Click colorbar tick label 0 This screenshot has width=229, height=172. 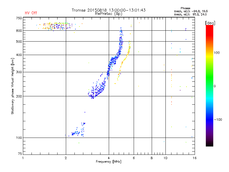pos(214,86)
